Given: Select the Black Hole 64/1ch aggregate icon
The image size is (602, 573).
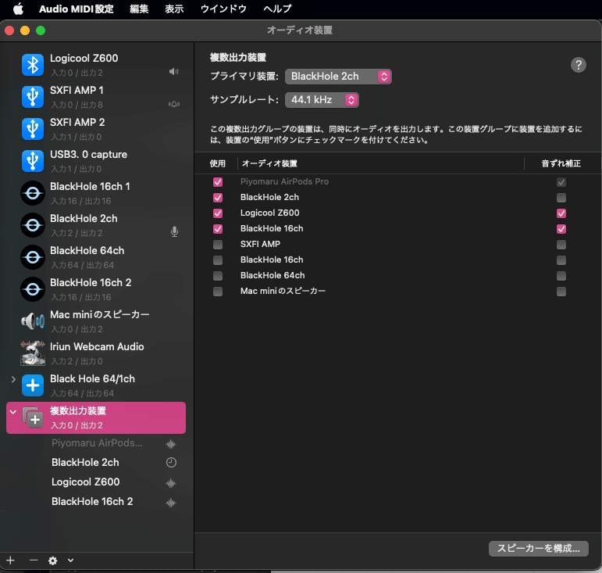Looking at the screenshot, I should (x=33, y=385).
